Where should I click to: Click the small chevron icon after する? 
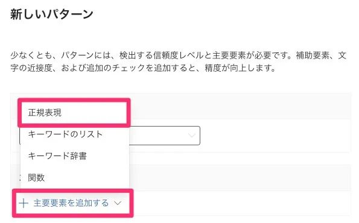(118, 203)
